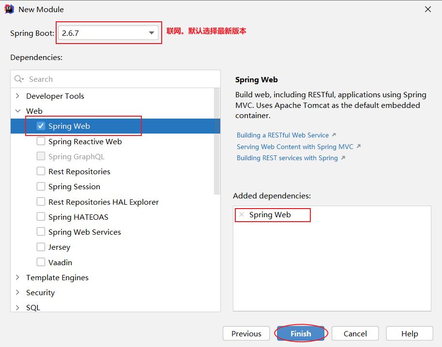This screenshot has width=442, height=347.
Task: Expand the Template Engines category
Action: [x=18, y=277]
